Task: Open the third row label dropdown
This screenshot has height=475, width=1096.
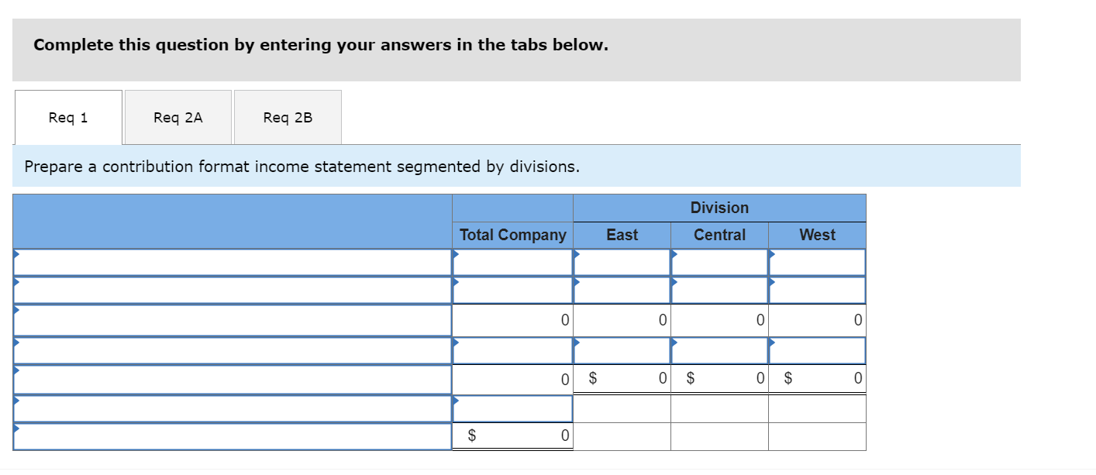Action: click(233, 320)
